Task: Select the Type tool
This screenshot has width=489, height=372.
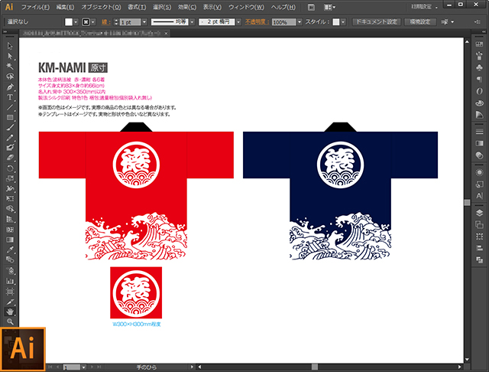Action: pos(11,97)
